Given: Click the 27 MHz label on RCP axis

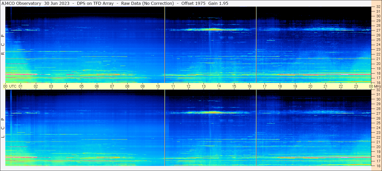Looking at the screenshot, I should pyautogui.click(x=378, y=30).
